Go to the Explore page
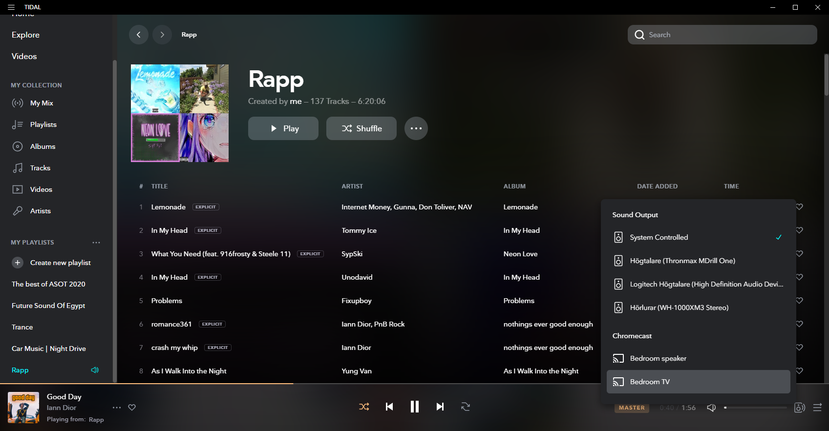This screenshot has width=829, height=431. (x=25, y=35)
